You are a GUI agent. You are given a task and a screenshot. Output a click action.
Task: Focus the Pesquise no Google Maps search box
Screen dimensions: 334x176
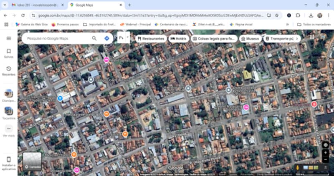(58, 38)
